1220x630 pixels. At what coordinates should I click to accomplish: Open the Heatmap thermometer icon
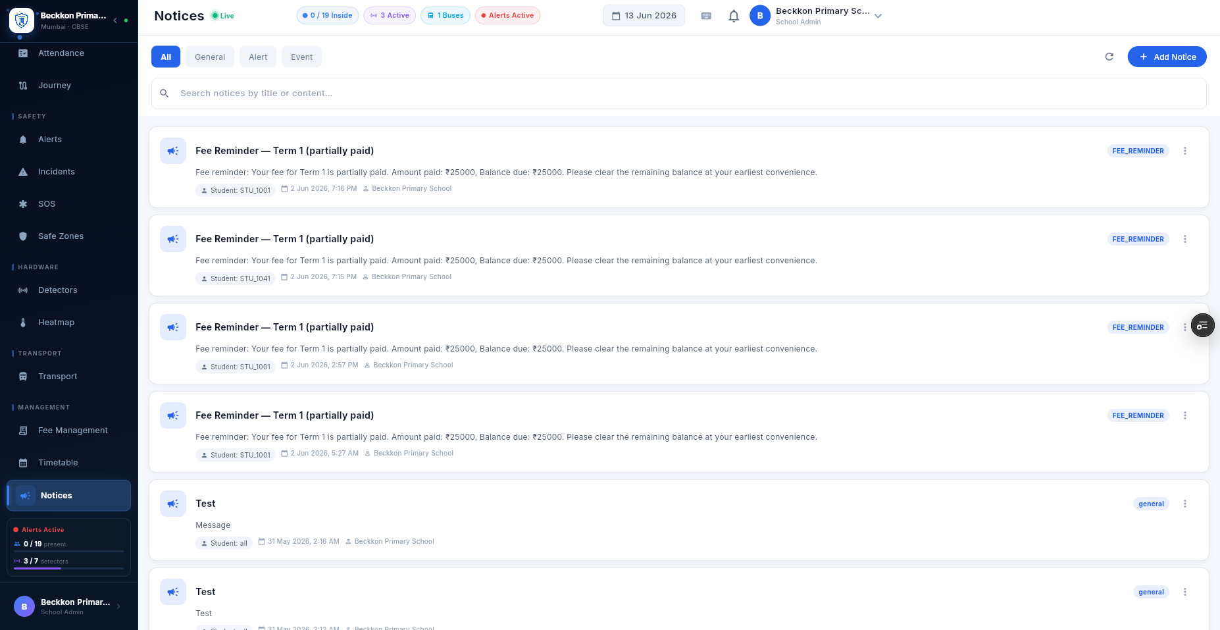23,323
